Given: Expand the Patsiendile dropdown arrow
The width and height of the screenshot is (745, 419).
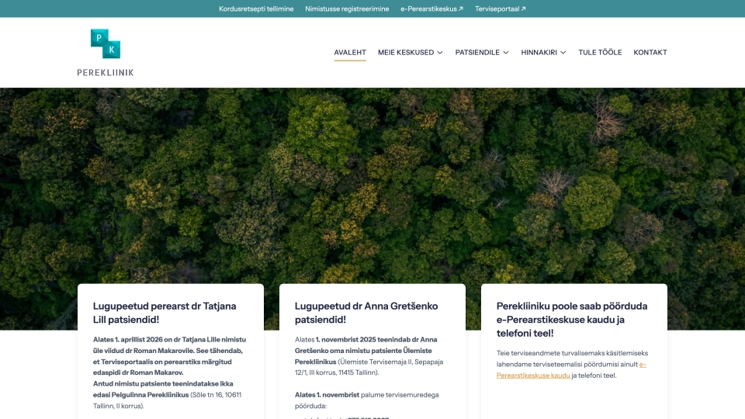Looking at the screenshot, I should (506, 53).
